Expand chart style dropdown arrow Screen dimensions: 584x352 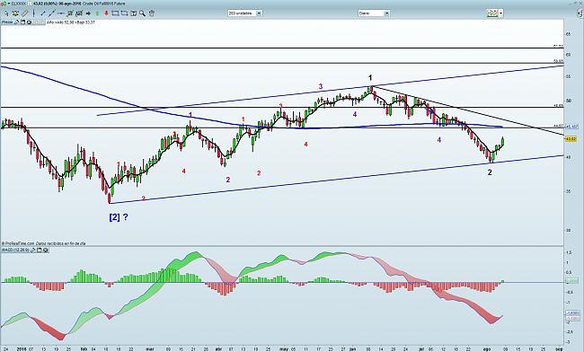pos(501,13)
